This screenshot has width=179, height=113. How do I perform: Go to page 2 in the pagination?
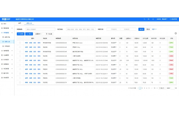pos(142,88)
